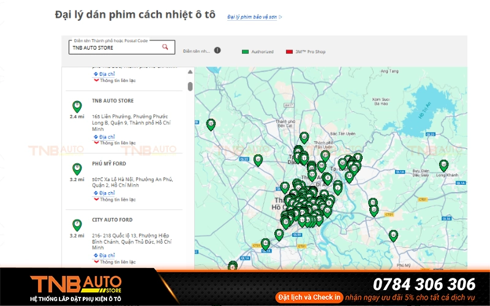Image resolution: width=490 pixels, height=306 pixels.
Task: Select the pin icon beside TNB AUTO STORE listing
Action: [77, 106]
